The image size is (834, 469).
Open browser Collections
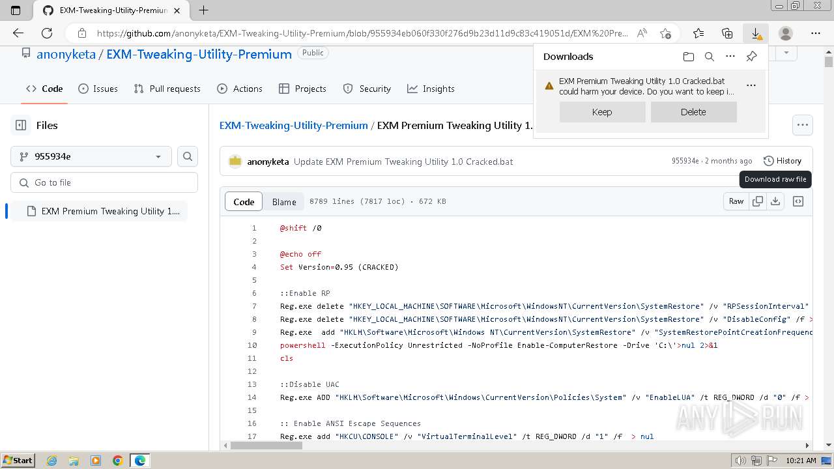point(727,33)
